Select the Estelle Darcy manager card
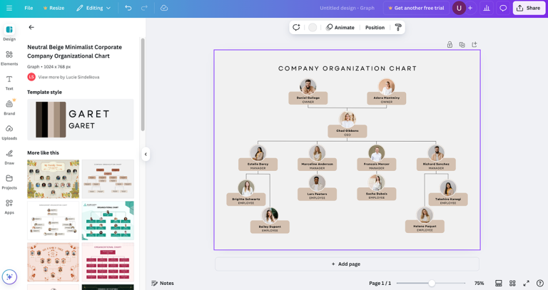The height and width of the screenshot is (290, 548). pyautogui.click(x=258, y=164)
